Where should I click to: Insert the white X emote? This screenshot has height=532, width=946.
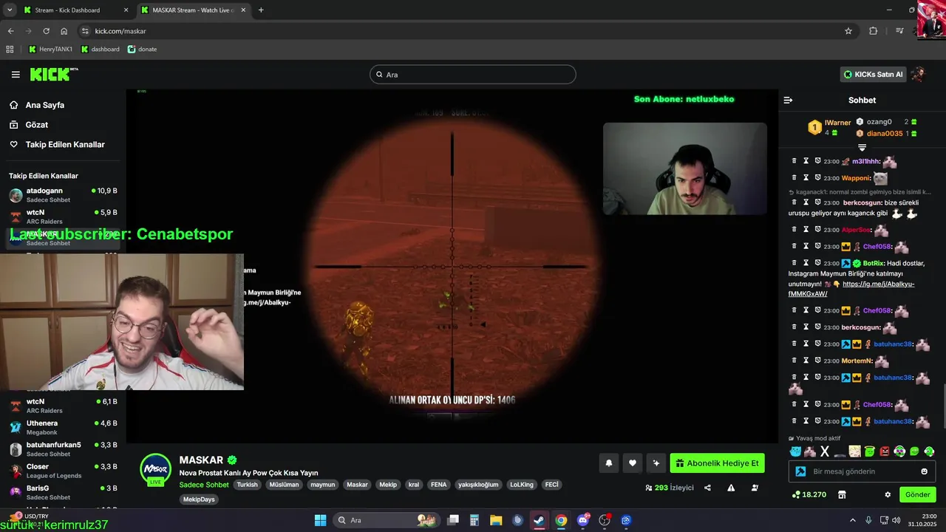(825, 451)
